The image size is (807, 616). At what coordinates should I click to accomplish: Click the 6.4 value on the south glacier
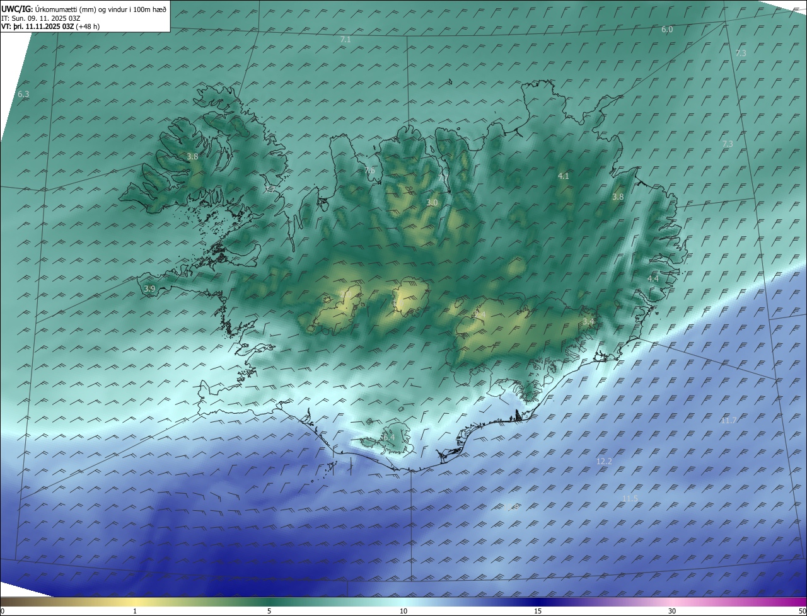pos(388,437)
